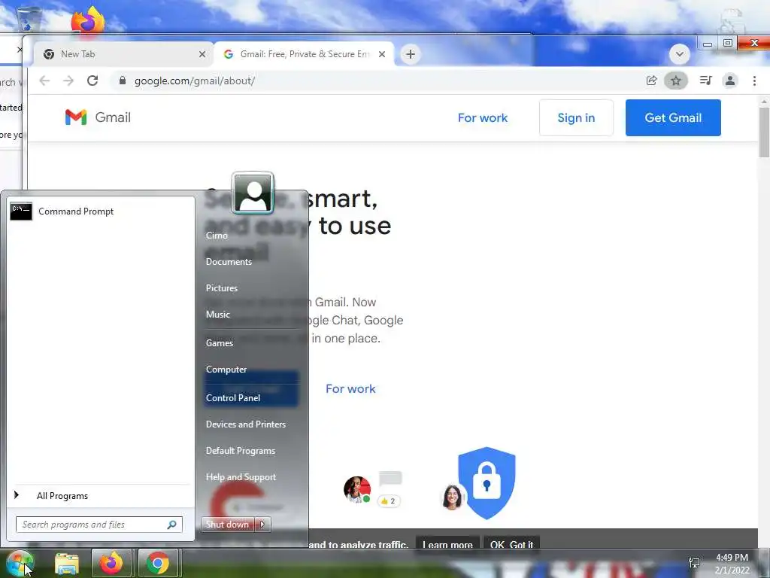Go forward in Chrome
The height and width of the screenshot is (578, 770).
(68, 81)
